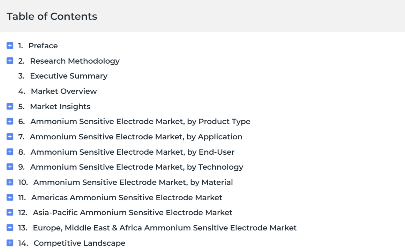Open plus icon beside Americas market entry
The image size is (405, 252).
coord(10,197)
